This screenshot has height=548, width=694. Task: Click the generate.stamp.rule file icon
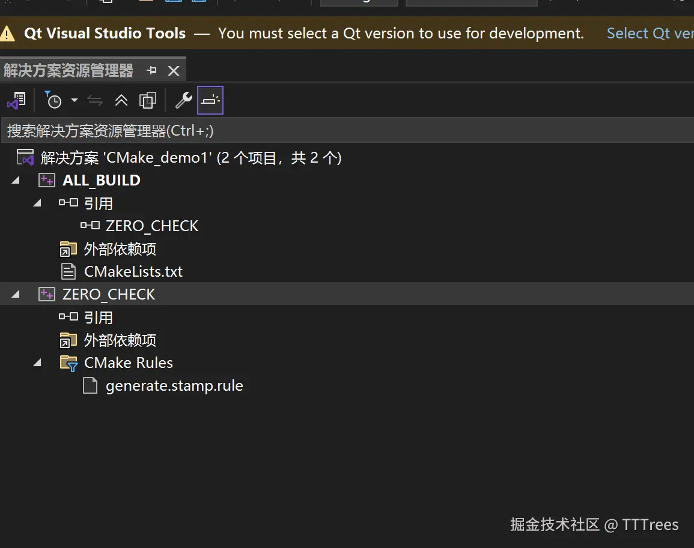(x=90, y=385)
